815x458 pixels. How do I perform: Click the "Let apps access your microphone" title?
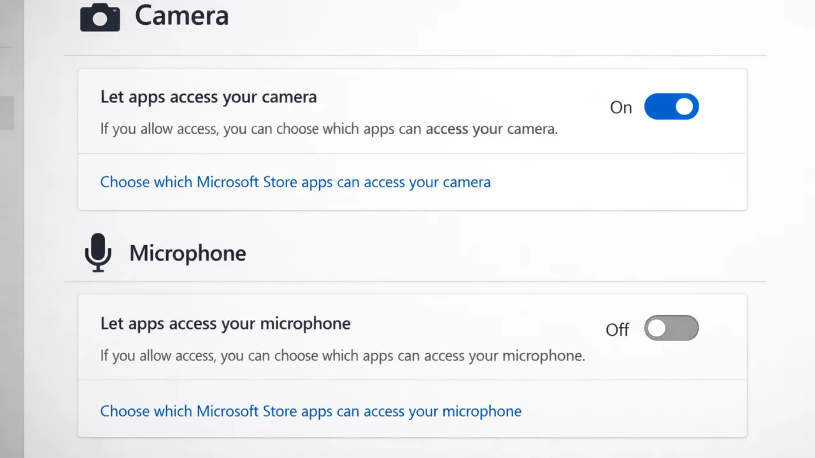(225, 323)
